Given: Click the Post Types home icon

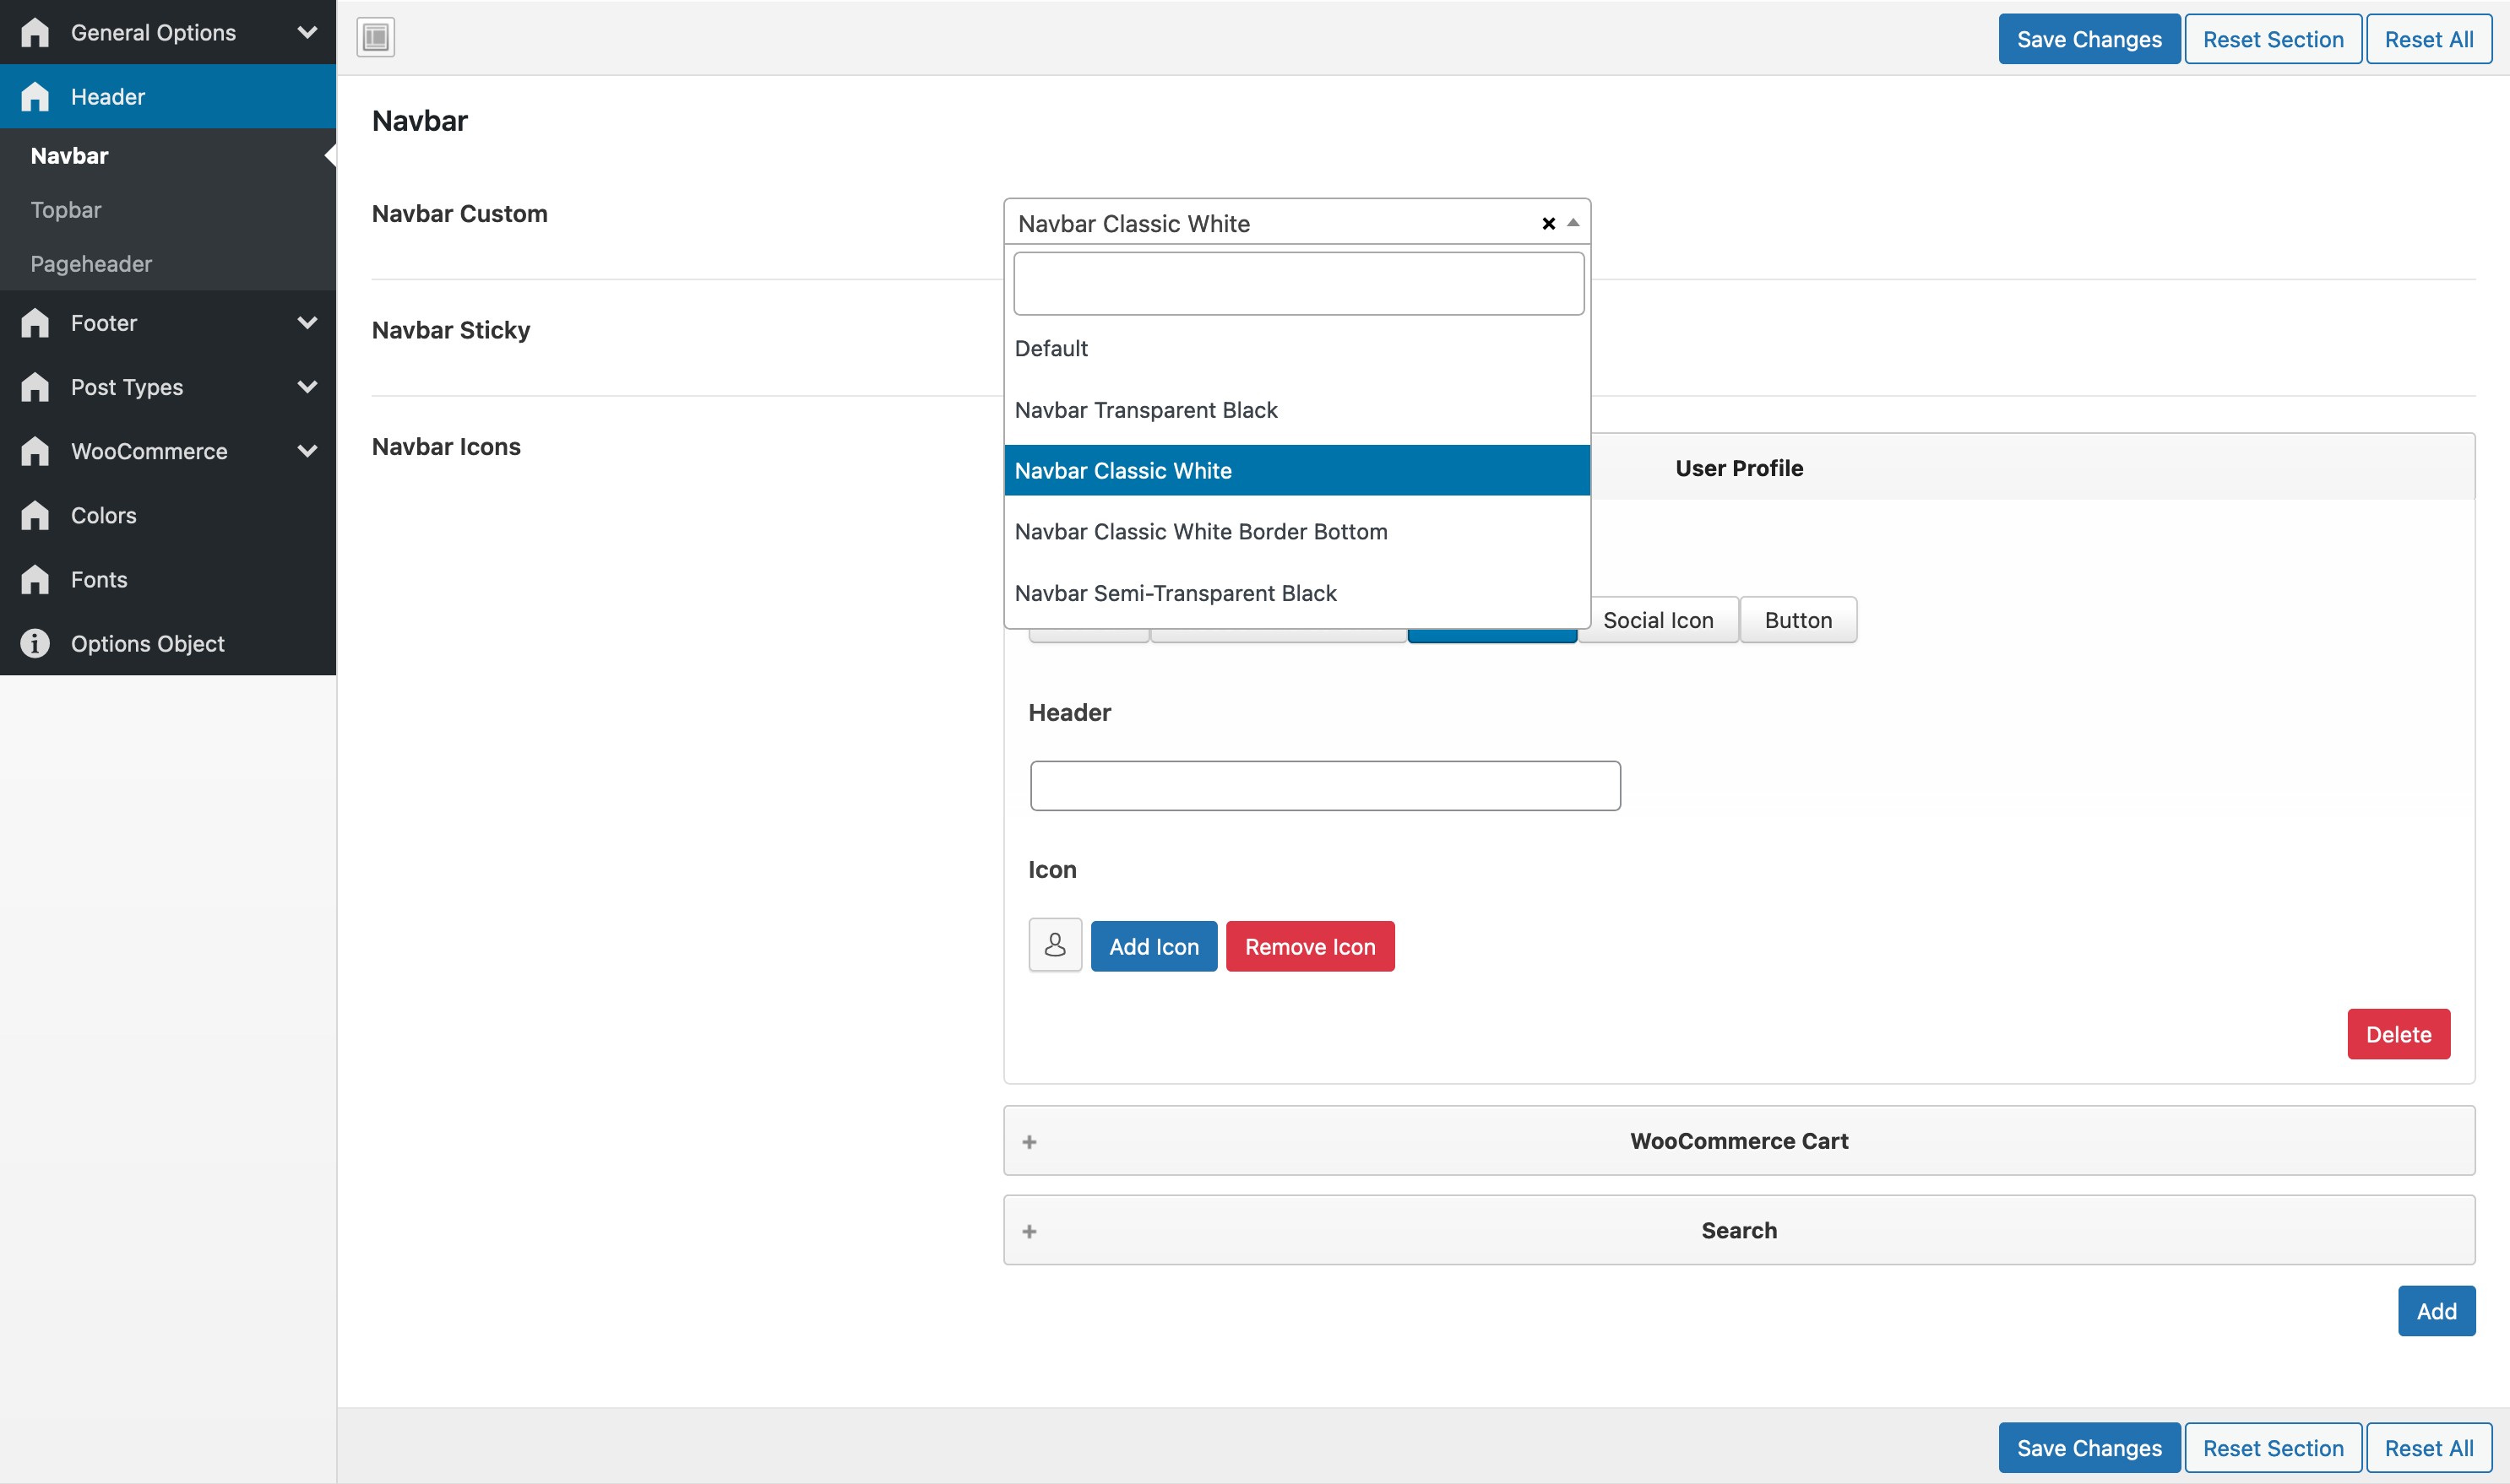Looking at the screenshot, I should point(35,386).
